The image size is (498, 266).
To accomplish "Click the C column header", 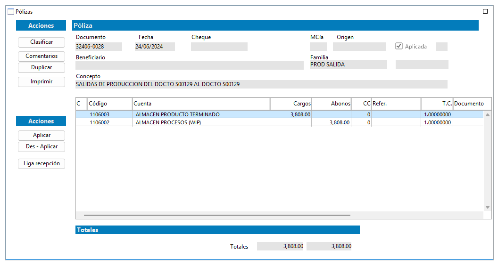I will click(81, 104).
